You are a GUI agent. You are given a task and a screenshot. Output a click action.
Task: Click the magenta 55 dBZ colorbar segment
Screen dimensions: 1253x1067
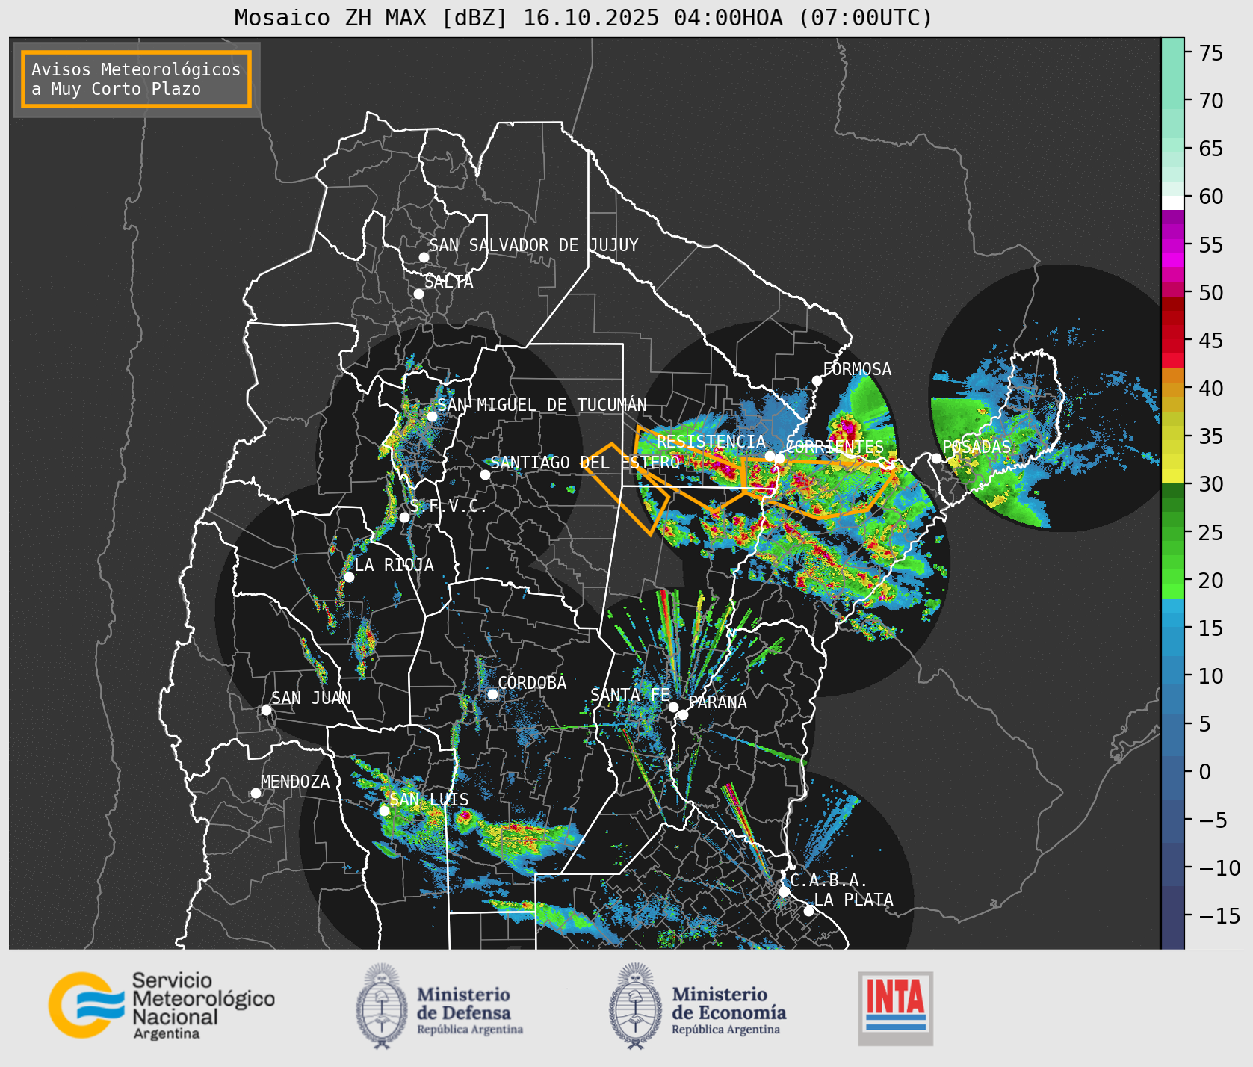coord(1172,245)
